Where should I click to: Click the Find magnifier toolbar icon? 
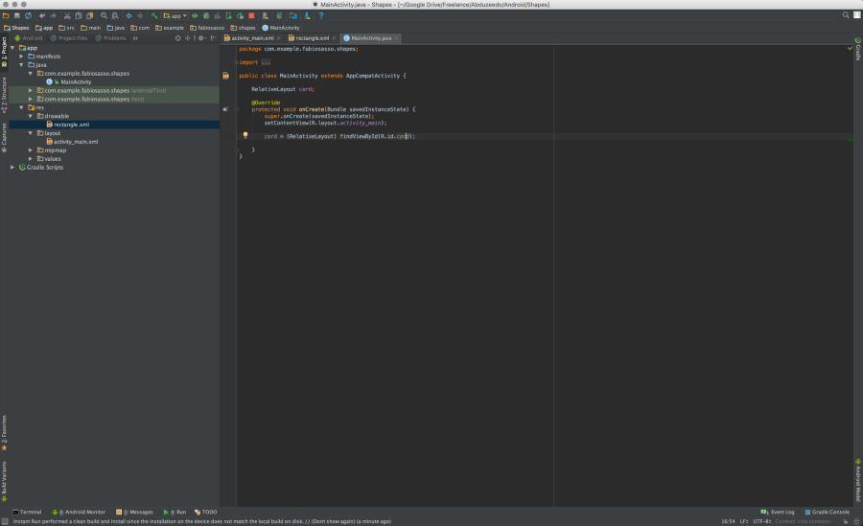click(104, 16)
